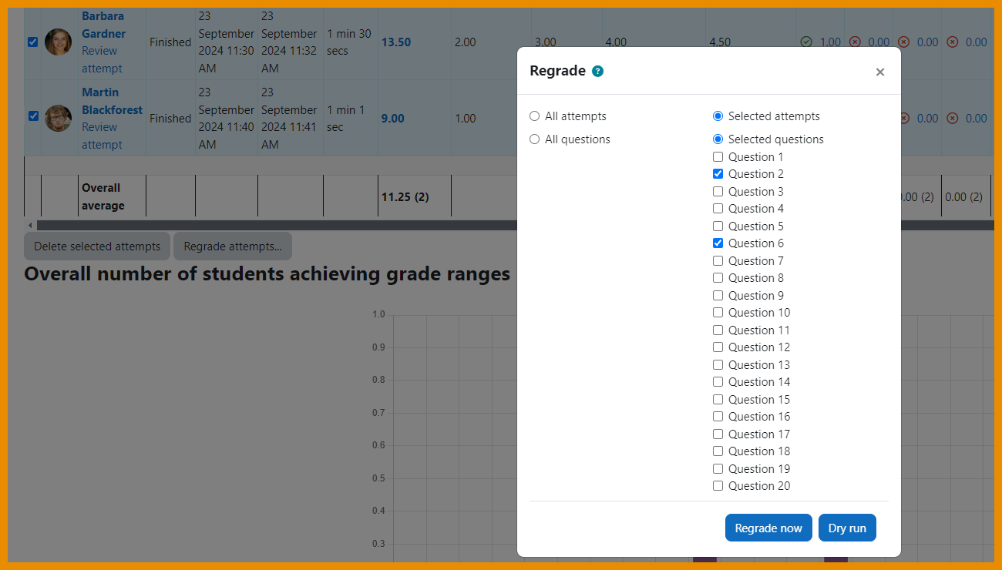Image resolution: width=1002 pixels, height=570 pixels.
Task: Click the green correct tick beside Barbara's 1.00
Action: (808, 42)
